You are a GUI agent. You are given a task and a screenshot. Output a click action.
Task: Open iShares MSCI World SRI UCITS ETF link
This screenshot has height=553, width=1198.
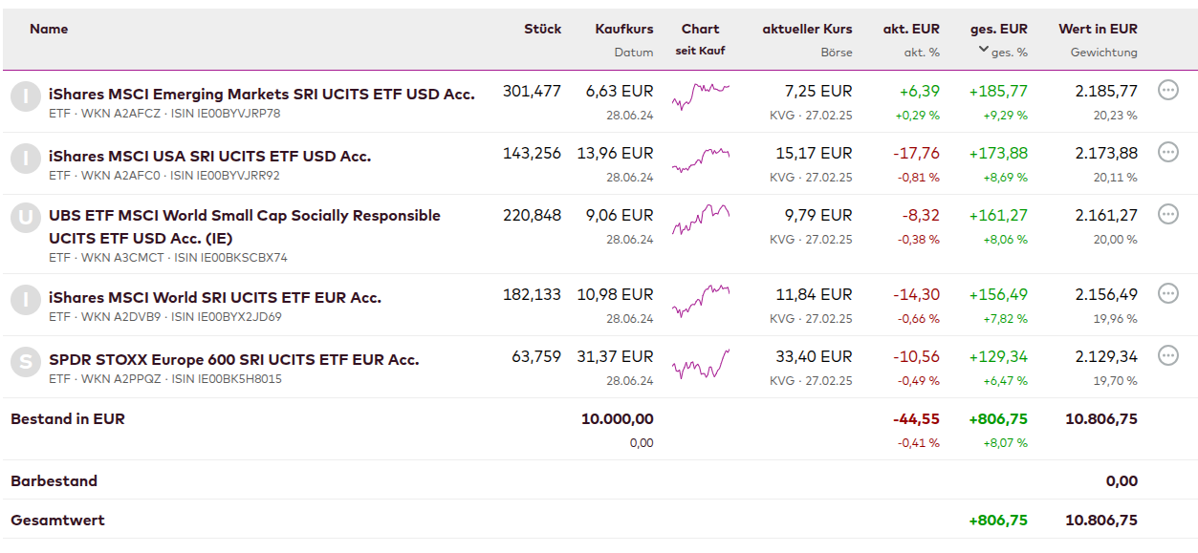coord(214,298)
